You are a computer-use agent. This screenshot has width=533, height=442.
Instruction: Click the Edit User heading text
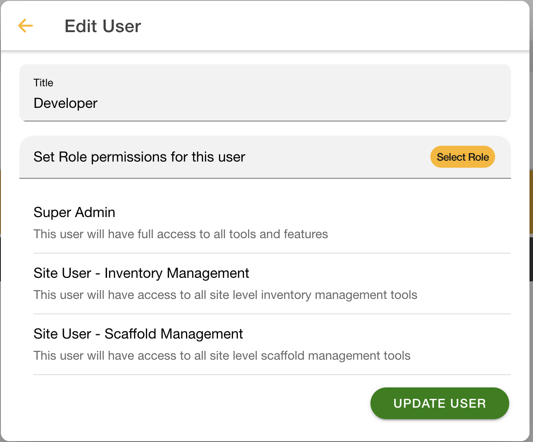(x=103, y=26)
